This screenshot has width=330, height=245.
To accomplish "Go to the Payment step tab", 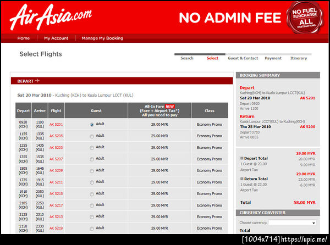I will [x=273, y=58].
